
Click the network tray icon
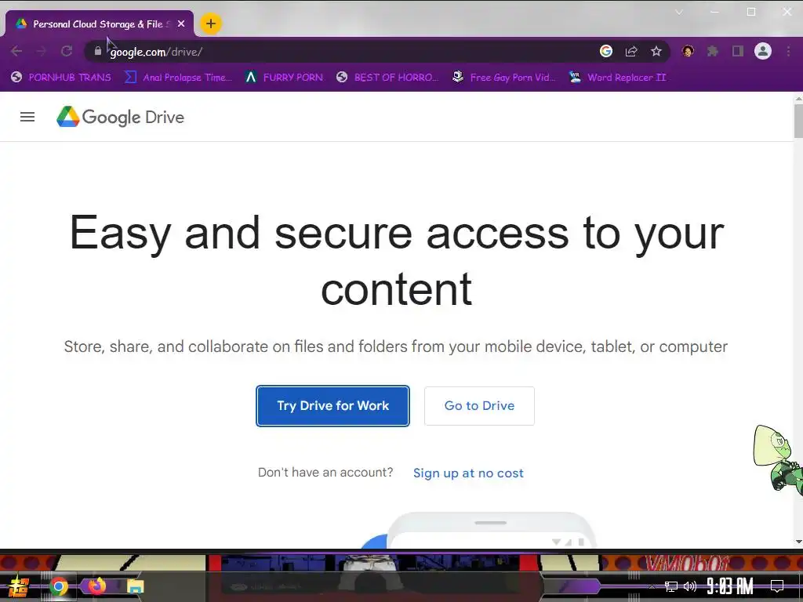[671, 586]
